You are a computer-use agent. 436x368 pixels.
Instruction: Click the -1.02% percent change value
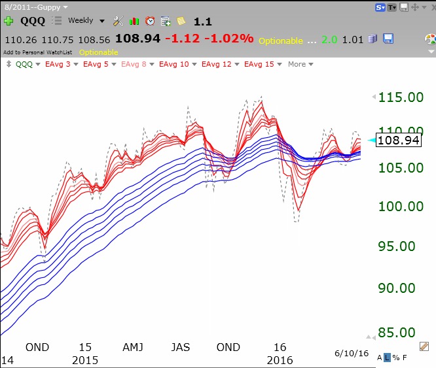coord(229,39)
